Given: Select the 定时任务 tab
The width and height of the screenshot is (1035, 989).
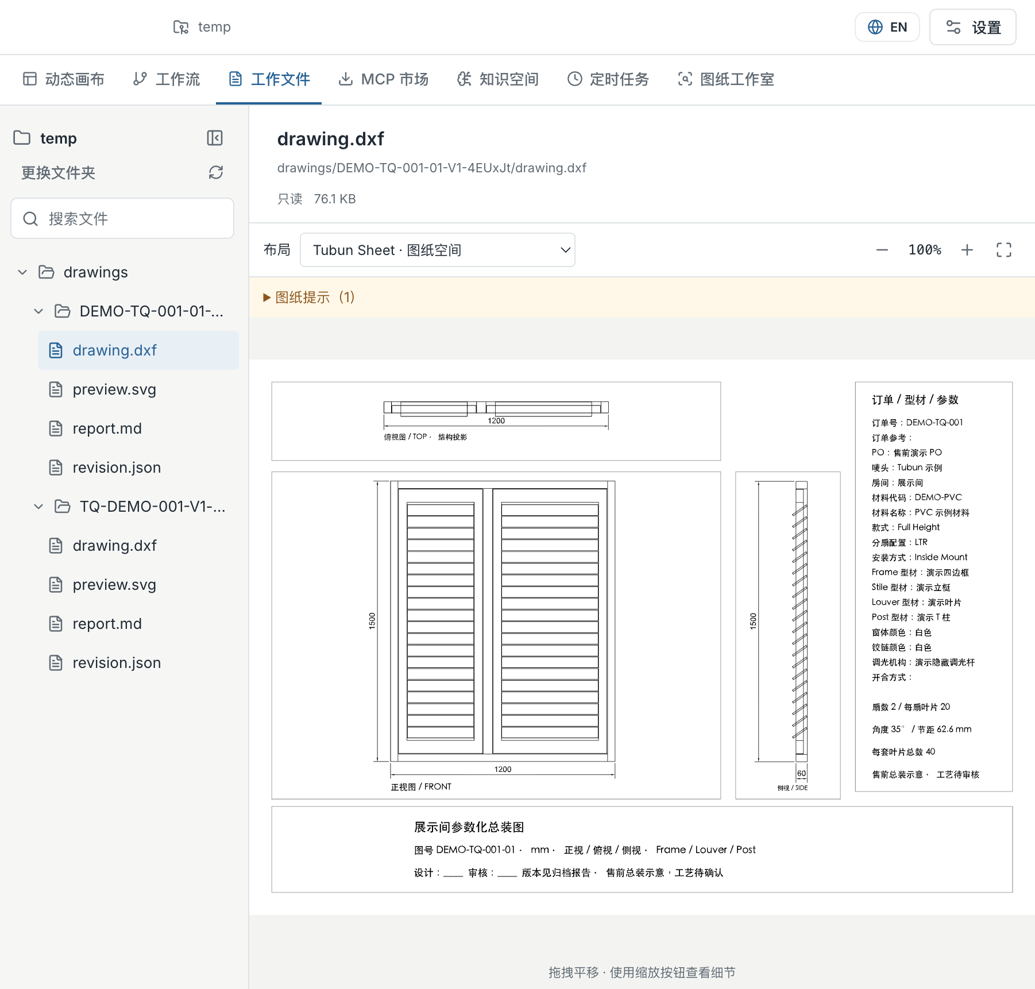Looking at the screenshot, I should (x=608, y=79).
